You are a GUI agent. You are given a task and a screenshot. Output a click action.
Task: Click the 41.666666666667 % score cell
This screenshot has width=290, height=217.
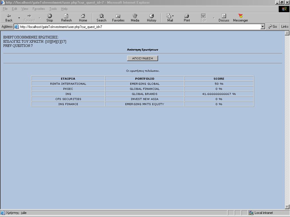(x=219, y=94)
